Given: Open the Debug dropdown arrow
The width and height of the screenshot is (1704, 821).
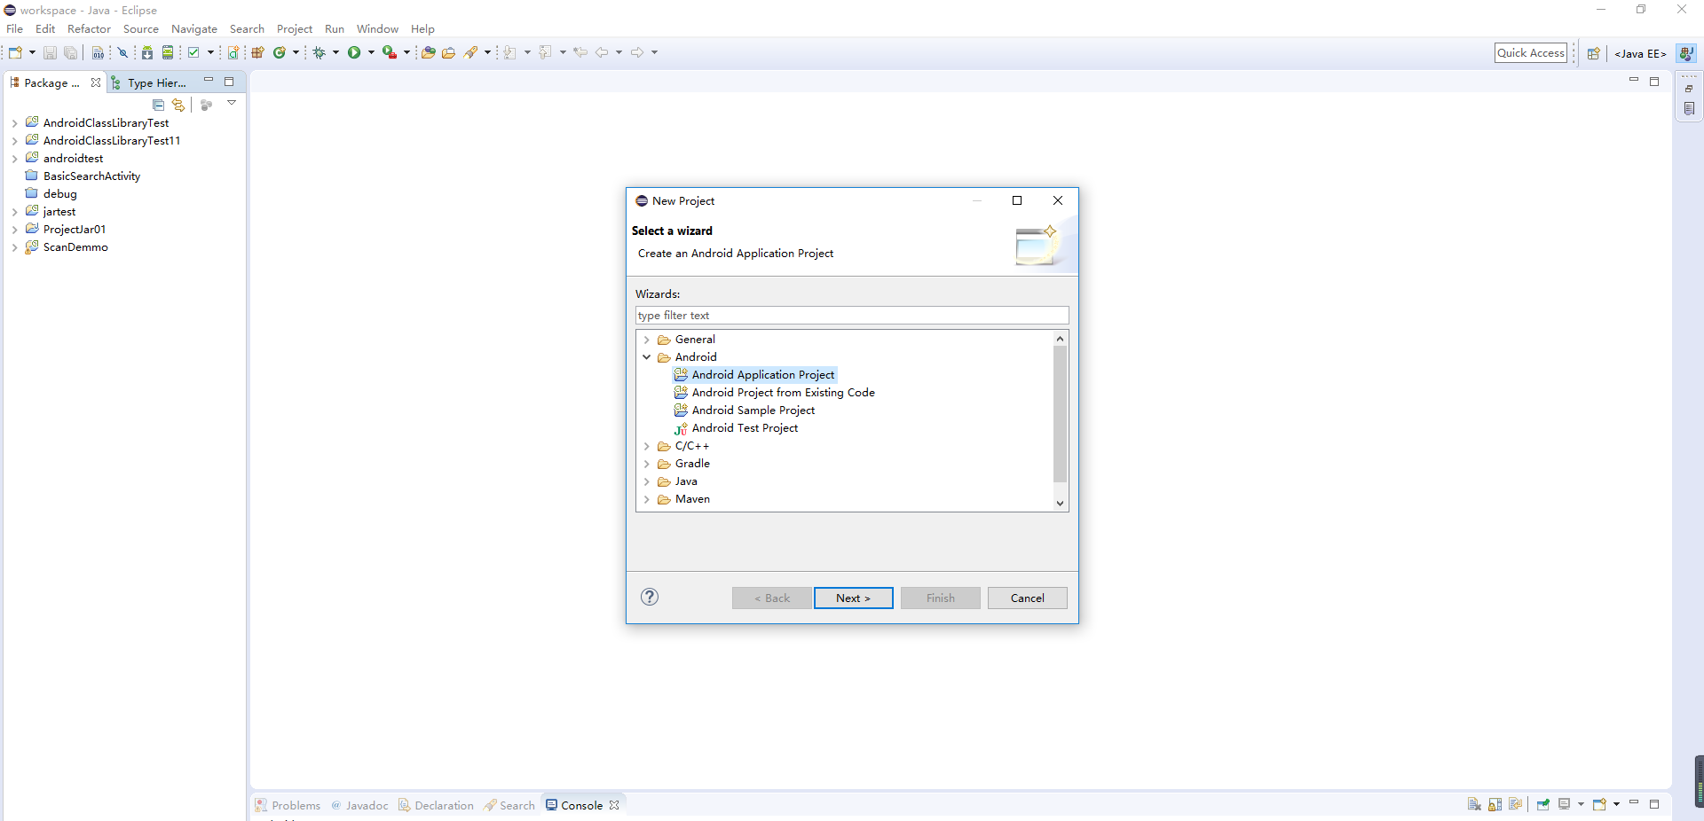Looking at the screenshot, I should coord(335,53).
